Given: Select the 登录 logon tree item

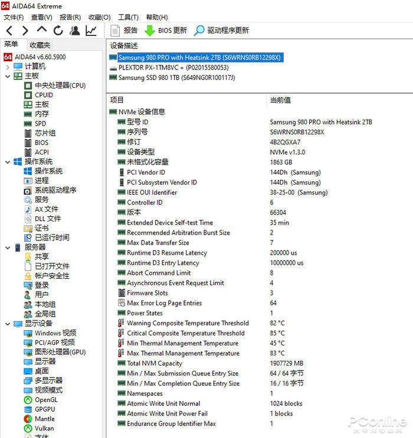Looking at the screenshot, I should tap(37, 285).
